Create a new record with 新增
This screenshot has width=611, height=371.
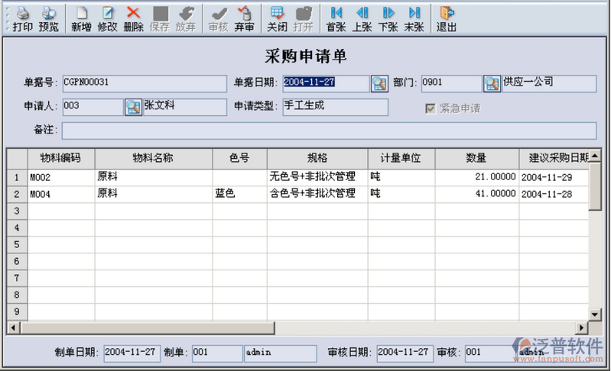pos(81,14)
